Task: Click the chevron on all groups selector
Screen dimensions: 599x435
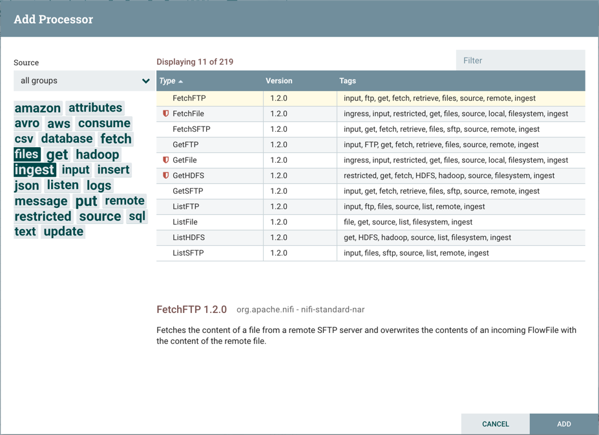Action: tap(145, 81)
